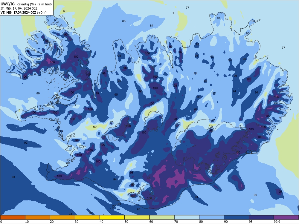Click the '50' tick label on color scale

tap(126, 222)
